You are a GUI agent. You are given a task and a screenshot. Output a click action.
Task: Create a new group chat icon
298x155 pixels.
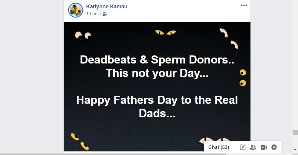(x=253, y=147)
